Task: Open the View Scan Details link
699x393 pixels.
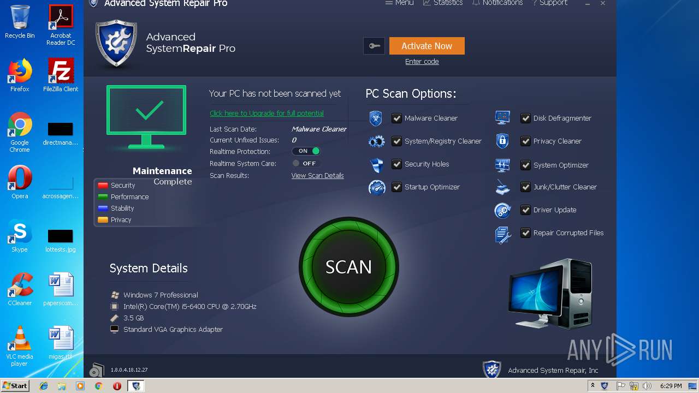Action: tap(318, 176)
